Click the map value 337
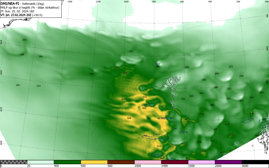Image resolution: width=269 pixels, height=168 pixels. pyautogui.click(x=131, y=51)
